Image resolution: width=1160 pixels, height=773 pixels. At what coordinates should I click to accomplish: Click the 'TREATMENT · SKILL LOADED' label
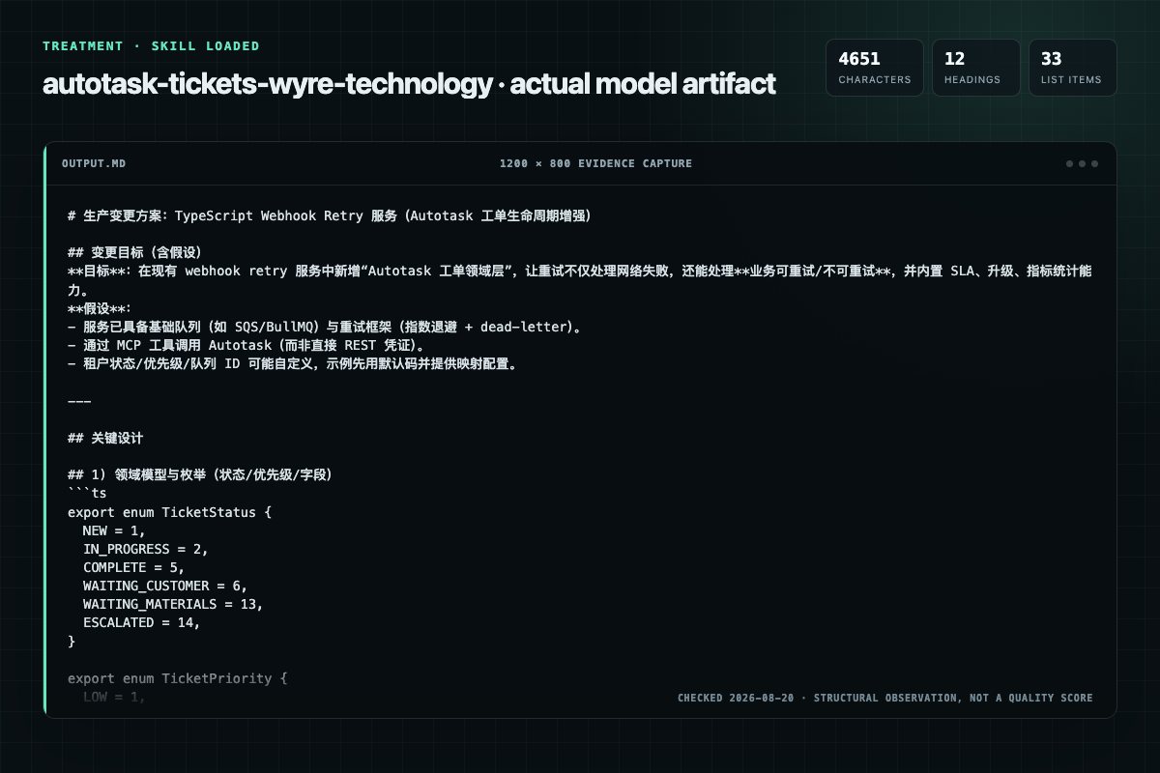coord(151,45)
